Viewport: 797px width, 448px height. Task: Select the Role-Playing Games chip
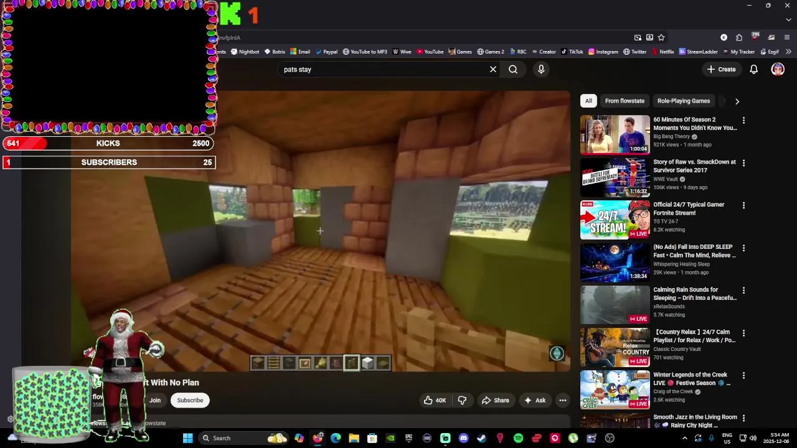point(683,101)
